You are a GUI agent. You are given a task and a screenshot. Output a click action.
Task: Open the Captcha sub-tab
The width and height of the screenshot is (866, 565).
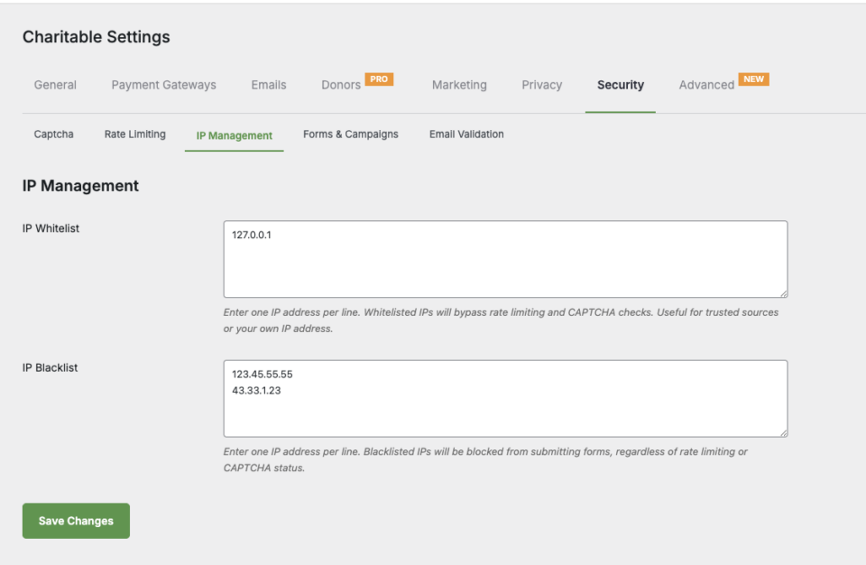[x=54, y=134]
